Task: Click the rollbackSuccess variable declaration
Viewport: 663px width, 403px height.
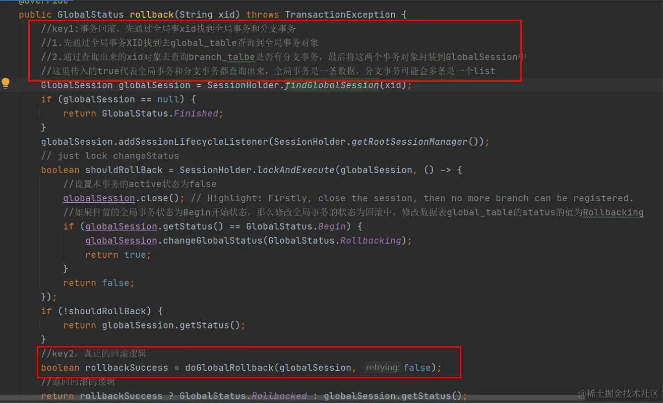Action: 127,368
